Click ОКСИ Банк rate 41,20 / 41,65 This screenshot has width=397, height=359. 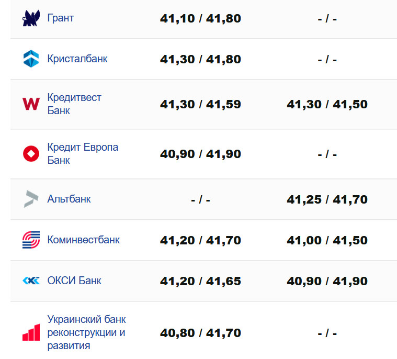pyautogui.click(x=200, y=281)
